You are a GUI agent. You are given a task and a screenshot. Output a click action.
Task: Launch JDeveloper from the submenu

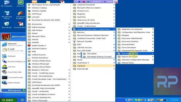point(98,54)
